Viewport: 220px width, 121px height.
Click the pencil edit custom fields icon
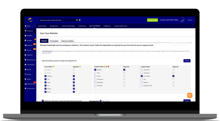pos(107,66)
